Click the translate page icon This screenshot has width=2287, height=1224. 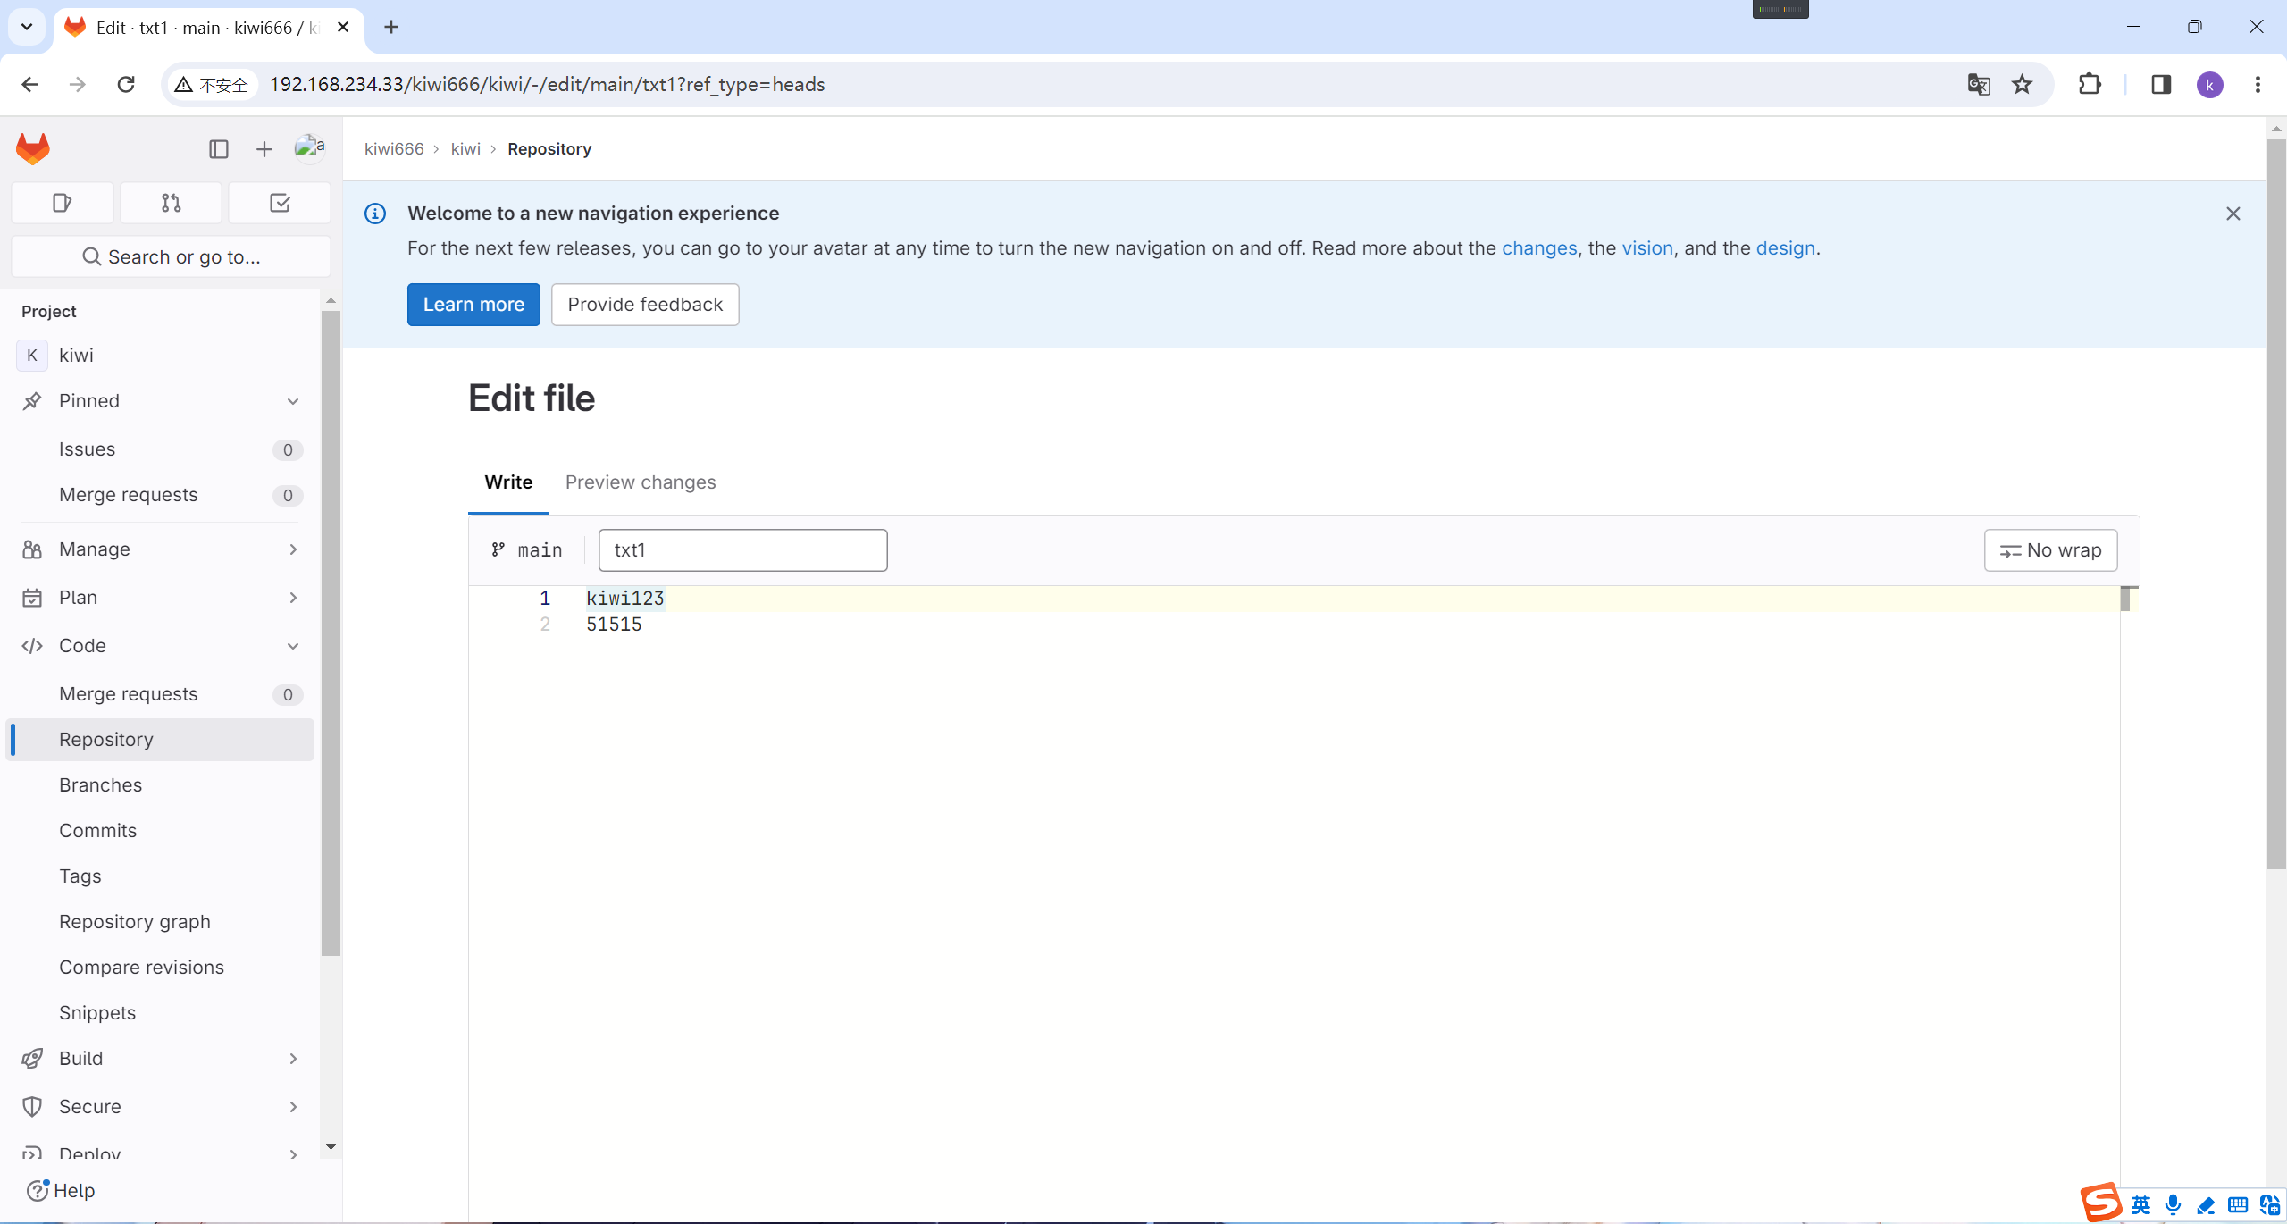(x=1978, y=84)
